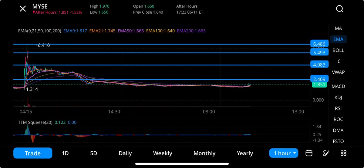Open the four-squares grid icon
This screenshot has width=364, height=168.
(343, 153)
